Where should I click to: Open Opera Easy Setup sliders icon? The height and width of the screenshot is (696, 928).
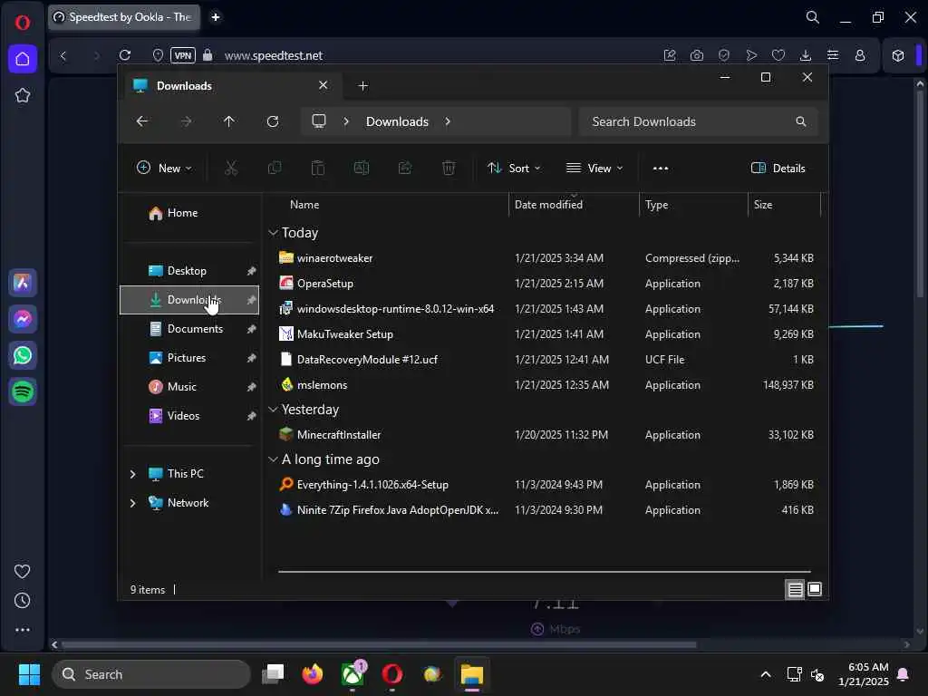pyautogui.click(x=833, y=55)
